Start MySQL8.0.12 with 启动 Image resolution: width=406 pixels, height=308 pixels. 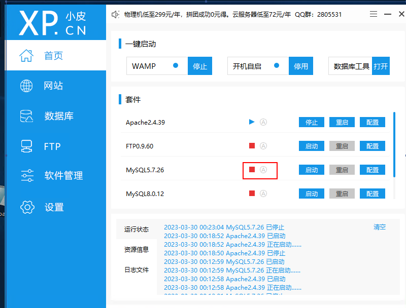point(312,194)
